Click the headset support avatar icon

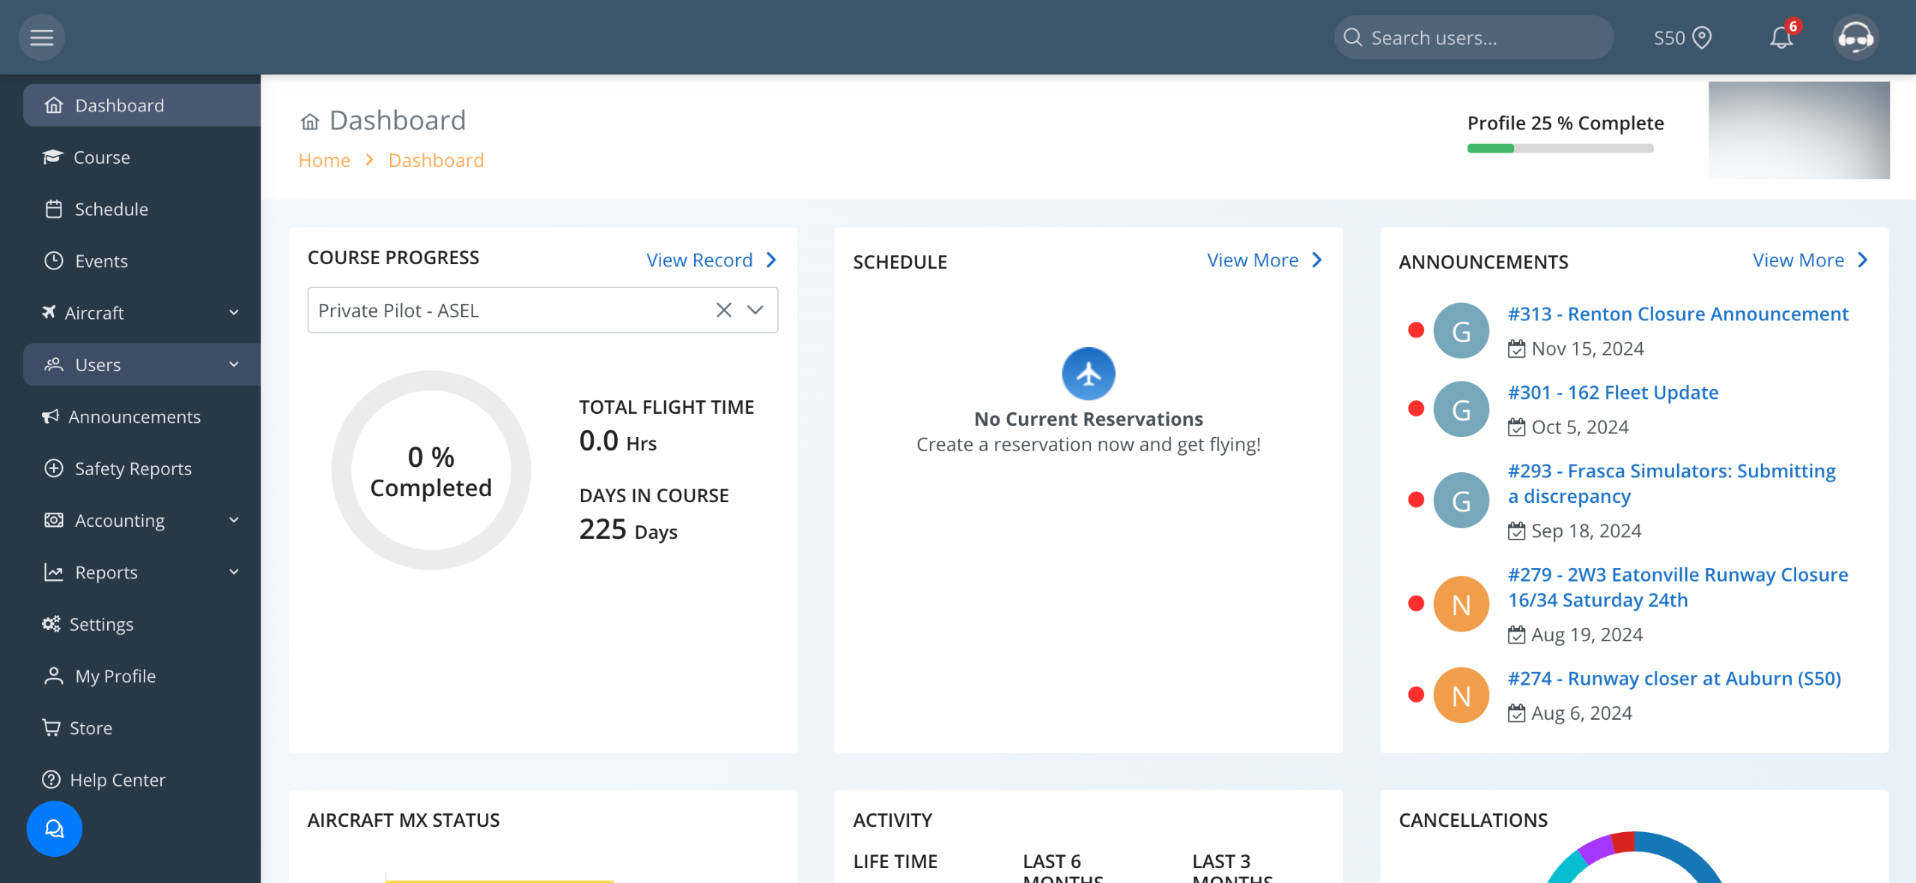[1855, 37]
